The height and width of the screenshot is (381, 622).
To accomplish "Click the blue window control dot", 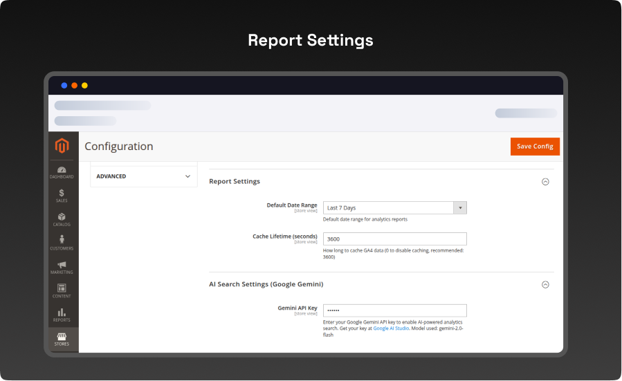I will tap(64, 86).
